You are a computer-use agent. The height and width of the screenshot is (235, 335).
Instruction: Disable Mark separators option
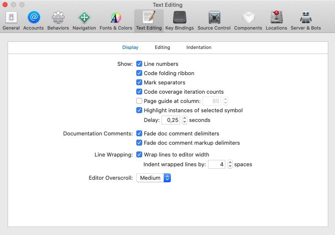(x=139, y=82)
